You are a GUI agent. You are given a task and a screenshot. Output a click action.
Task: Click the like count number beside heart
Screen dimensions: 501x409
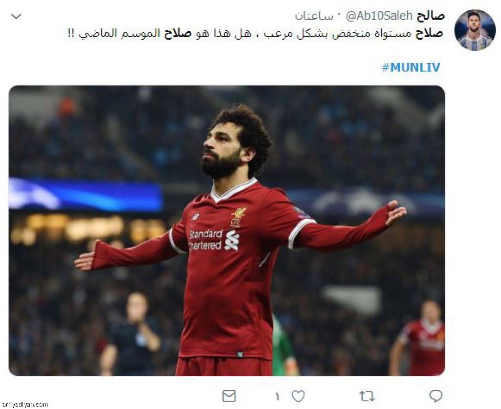point(277,397)
